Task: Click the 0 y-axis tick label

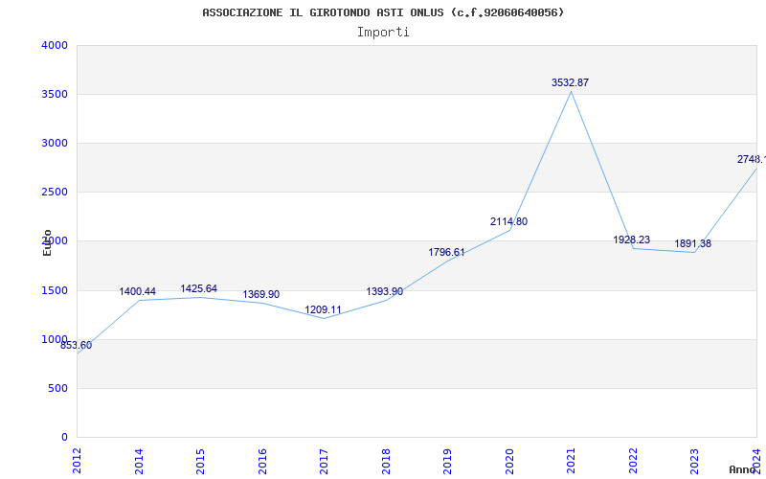Action: [x=64, y=438]
